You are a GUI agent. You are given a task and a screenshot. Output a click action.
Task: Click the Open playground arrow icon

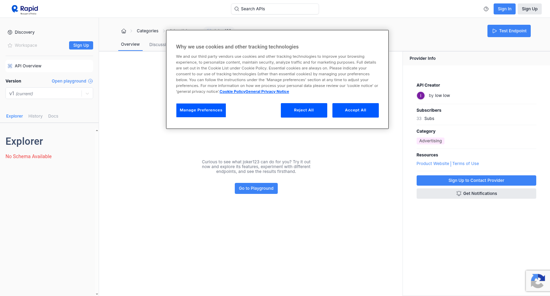[x=90, y=81]
